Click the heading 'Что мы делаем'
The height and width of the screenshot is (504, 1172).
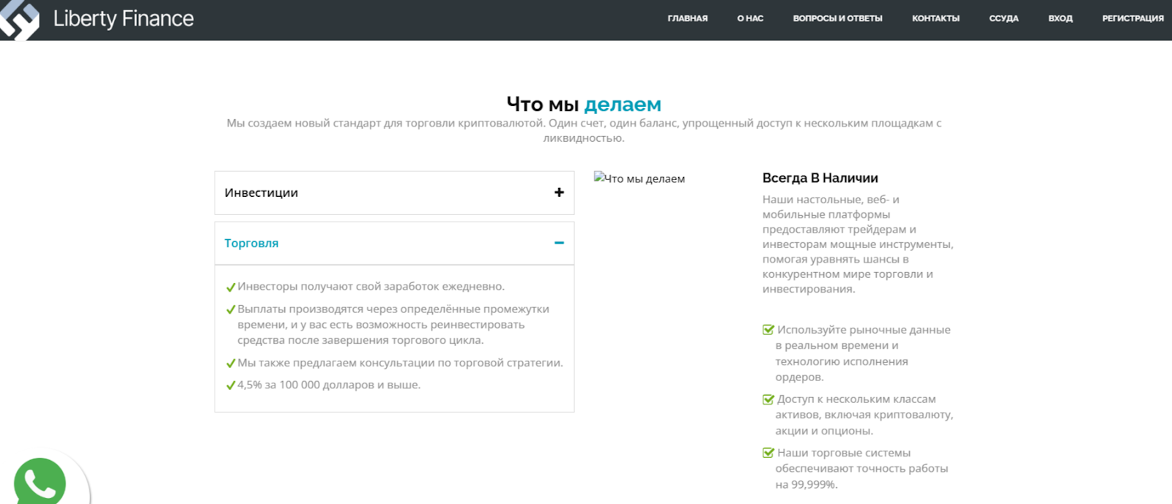click(584, 104)
